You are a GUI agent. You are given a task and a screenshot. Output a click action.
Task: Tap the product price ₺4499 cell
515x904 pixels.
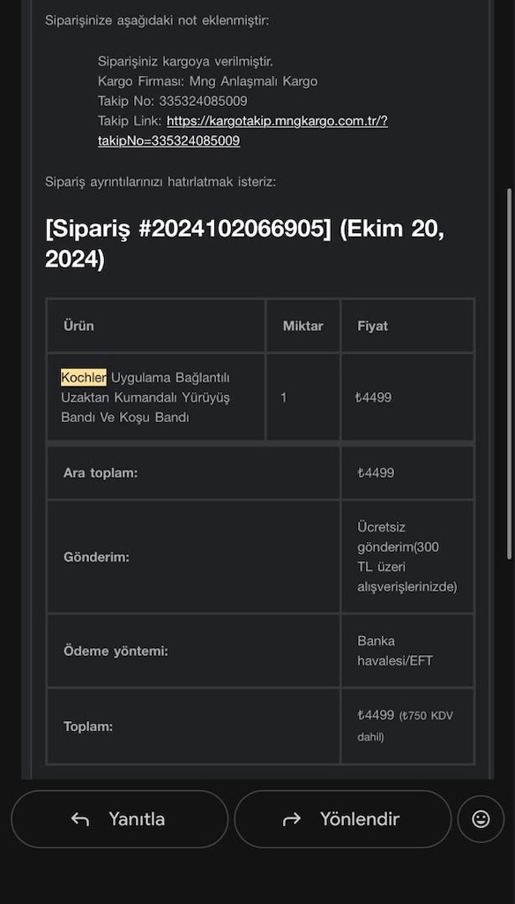[x=407, y=397]
